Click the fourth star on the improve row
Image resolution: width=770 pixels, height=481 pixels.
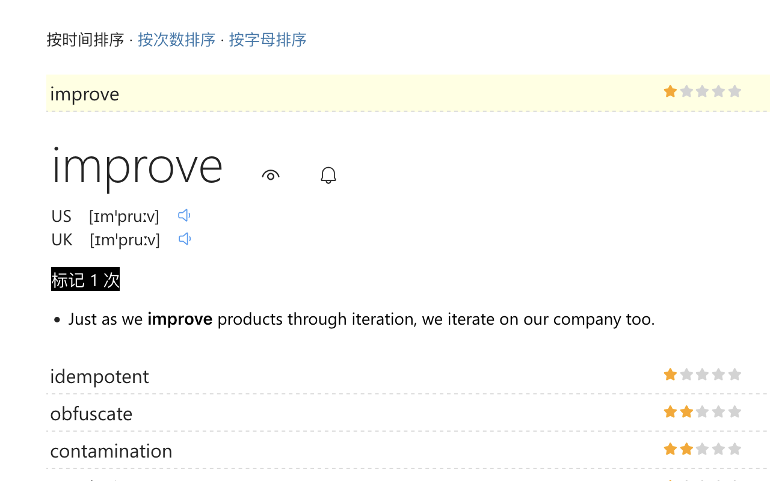tap(718, 91)
